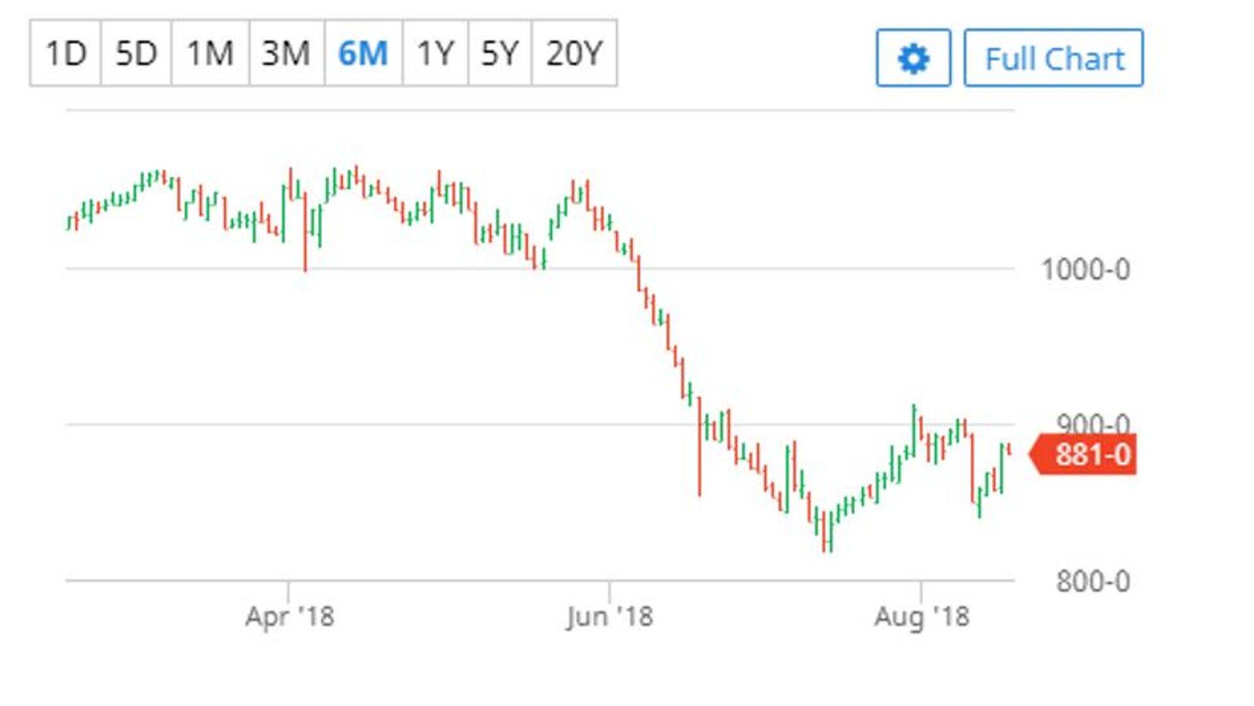Click the 800-0 price axis label
The height and width of the screenshot is (706, 1254).
click(x=1093, y=581)
